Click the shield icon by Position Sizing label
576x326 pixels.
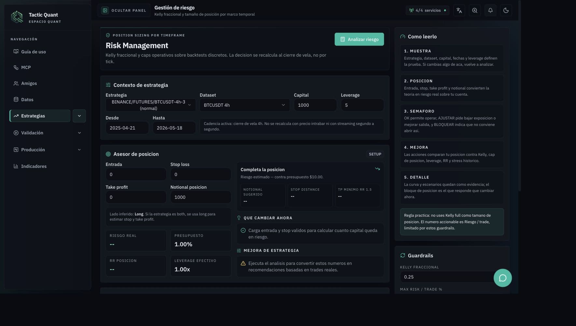coord(108,35)
